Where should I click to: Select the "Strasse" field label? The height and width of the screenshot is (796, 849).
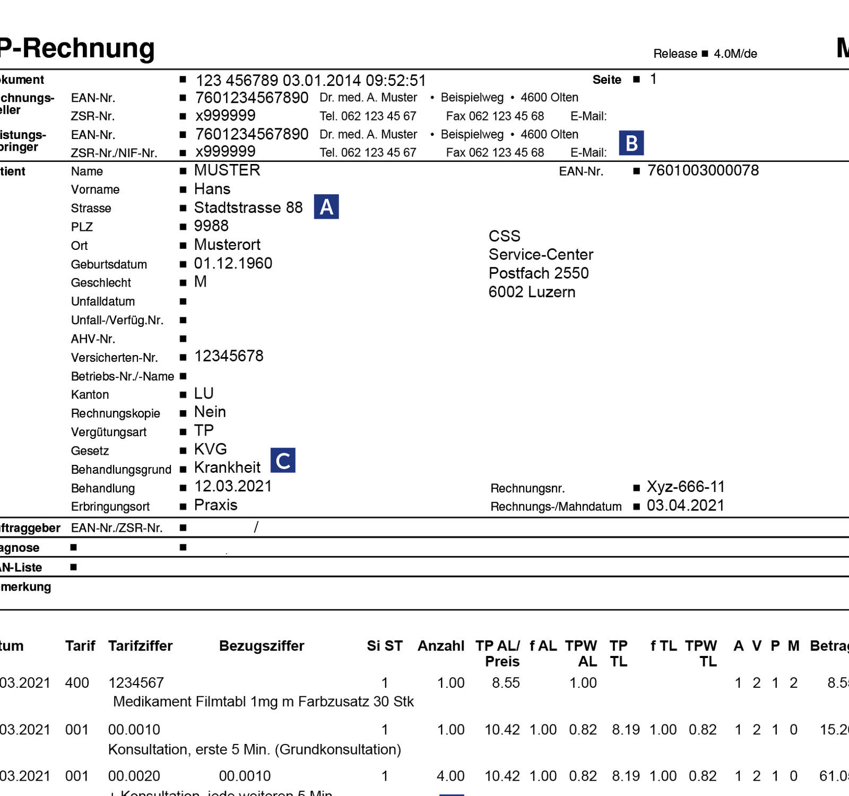point(91,208)
